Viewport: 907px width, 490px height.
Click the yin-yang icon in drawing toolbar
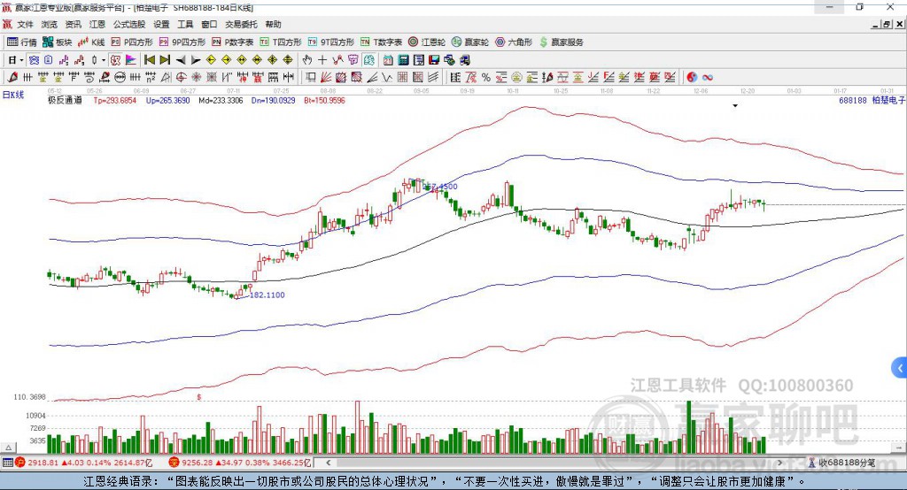692,78
